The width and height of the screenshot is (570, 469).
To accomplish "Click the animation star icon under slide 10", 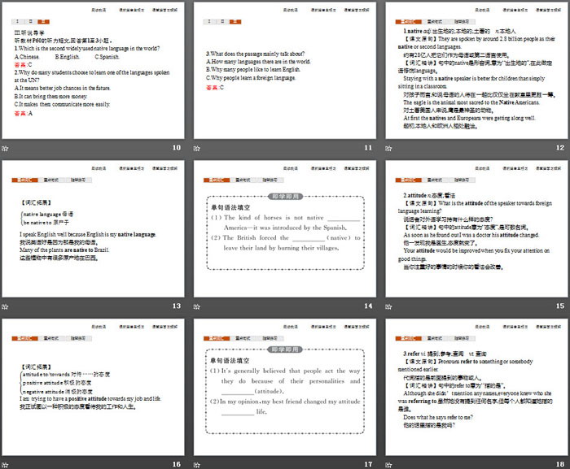I will 6,148.
